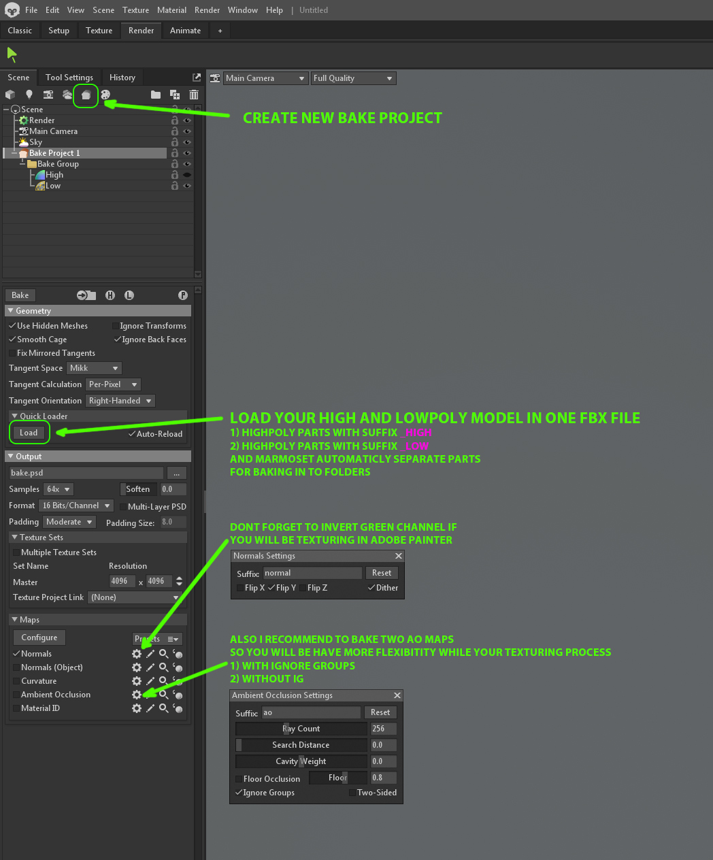
Task: Click the Bake button
Action: [x=20, y=295]
